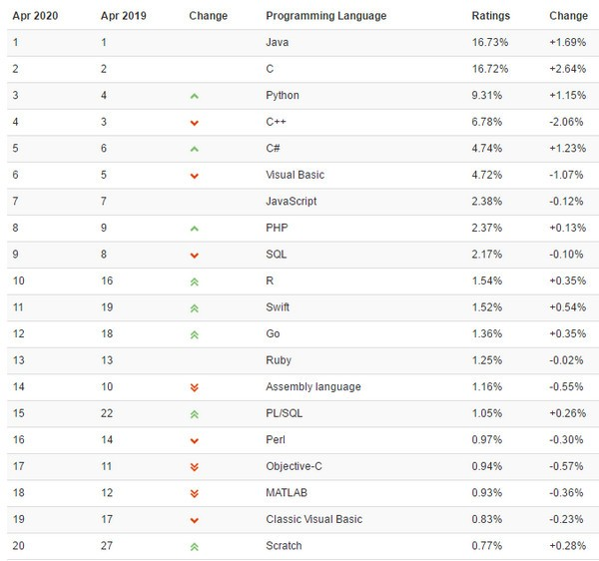The height and width of the screenshot is (561, 599).
Task: Click the double green arrow in Scratch row
Action: click(194, 547)
